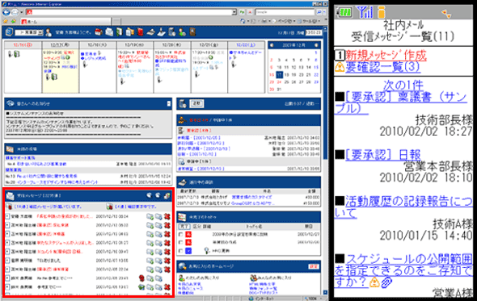Viewport: 477px width, 301px height.
Task: Open the favorites star icon in browser
Action: (6, 21)
